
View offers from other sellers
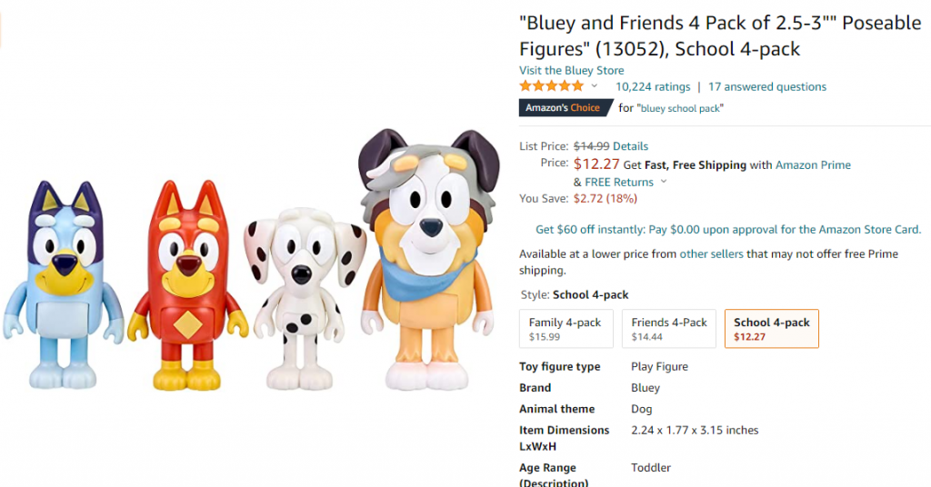(711, 253)
